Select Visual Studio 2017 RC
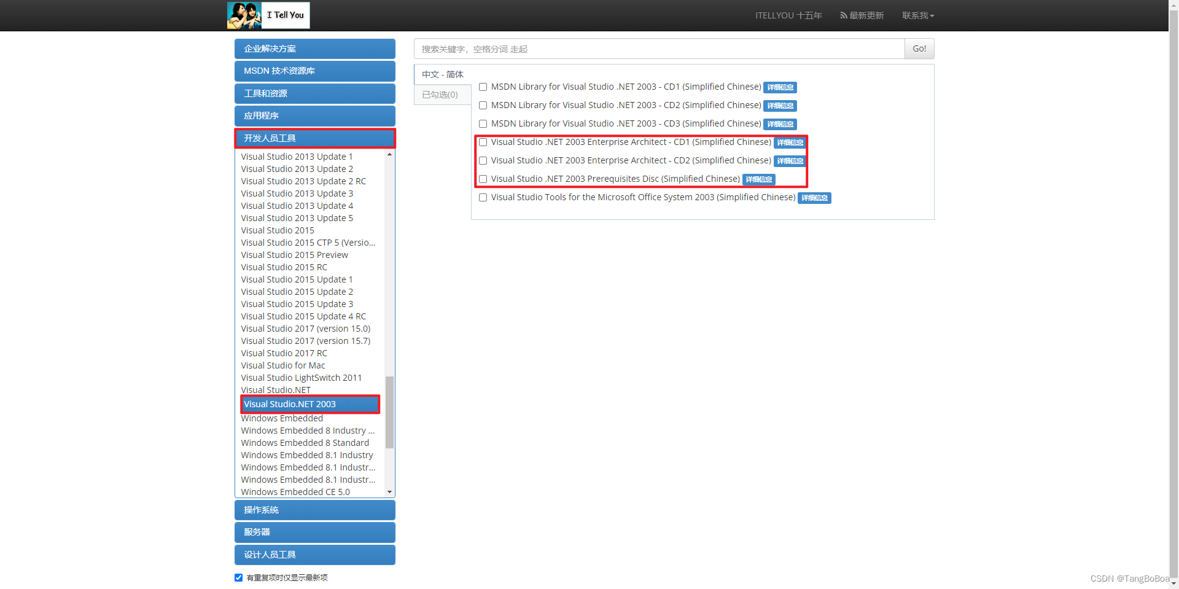This screenshot has height=589, width=1179. click(x=284, y=353)
